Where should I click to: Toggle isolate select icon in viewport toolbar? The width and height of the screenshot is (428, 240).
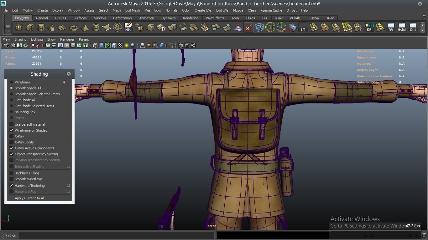click(x=171, y=45)
